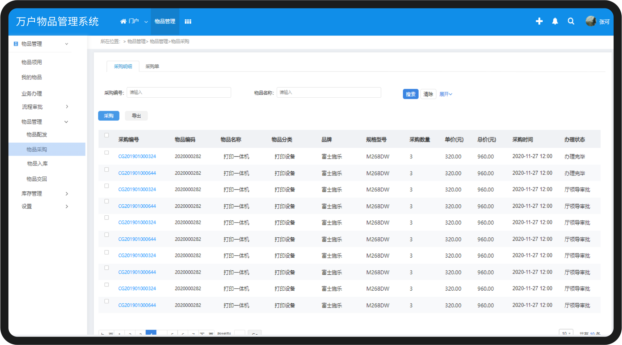The width and height of the screenshot is (622, 345).
Task: Click the 导出 export button
Action: [x=136, y=116]
